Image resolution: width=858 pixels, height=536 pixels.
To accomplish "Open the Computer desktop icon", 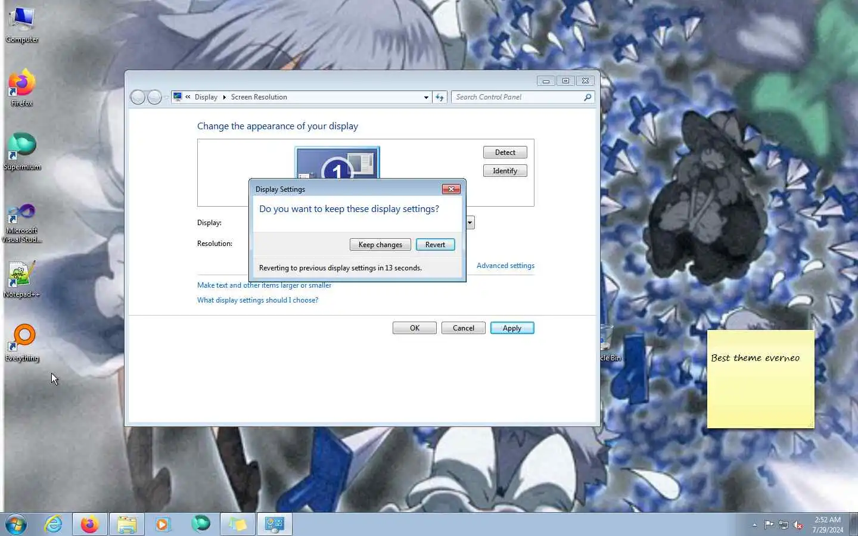I will click(22, 25).
